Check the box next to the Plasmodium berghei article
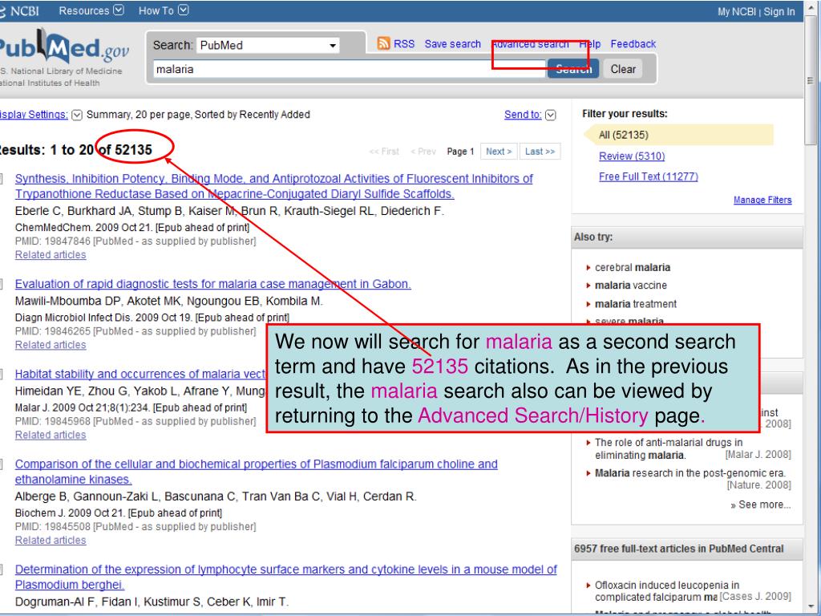 tap(2, 569)
